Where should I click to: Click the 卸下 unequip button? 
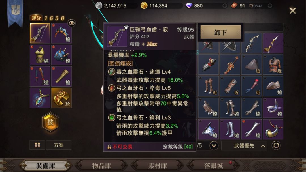(220, 32)
